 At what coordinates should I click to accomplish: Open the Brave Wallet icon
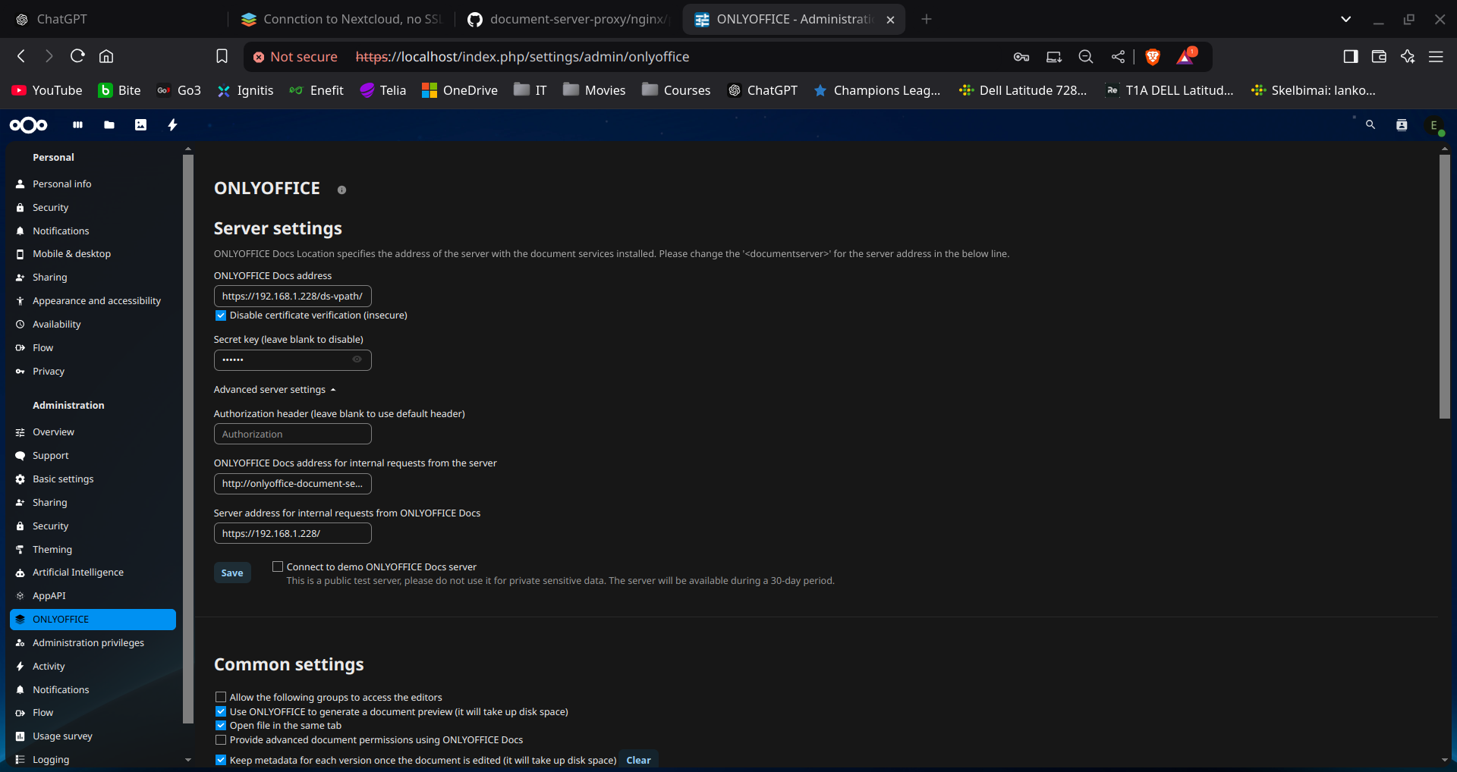tap(1379, 57)
